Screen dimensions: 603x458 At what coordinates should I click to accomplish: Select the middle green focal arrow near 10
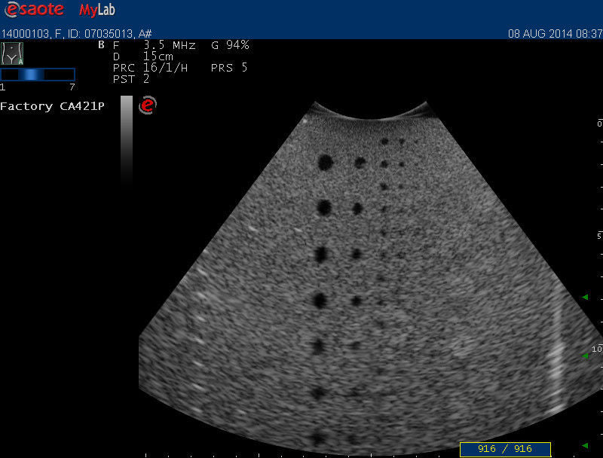coord(584,356)
